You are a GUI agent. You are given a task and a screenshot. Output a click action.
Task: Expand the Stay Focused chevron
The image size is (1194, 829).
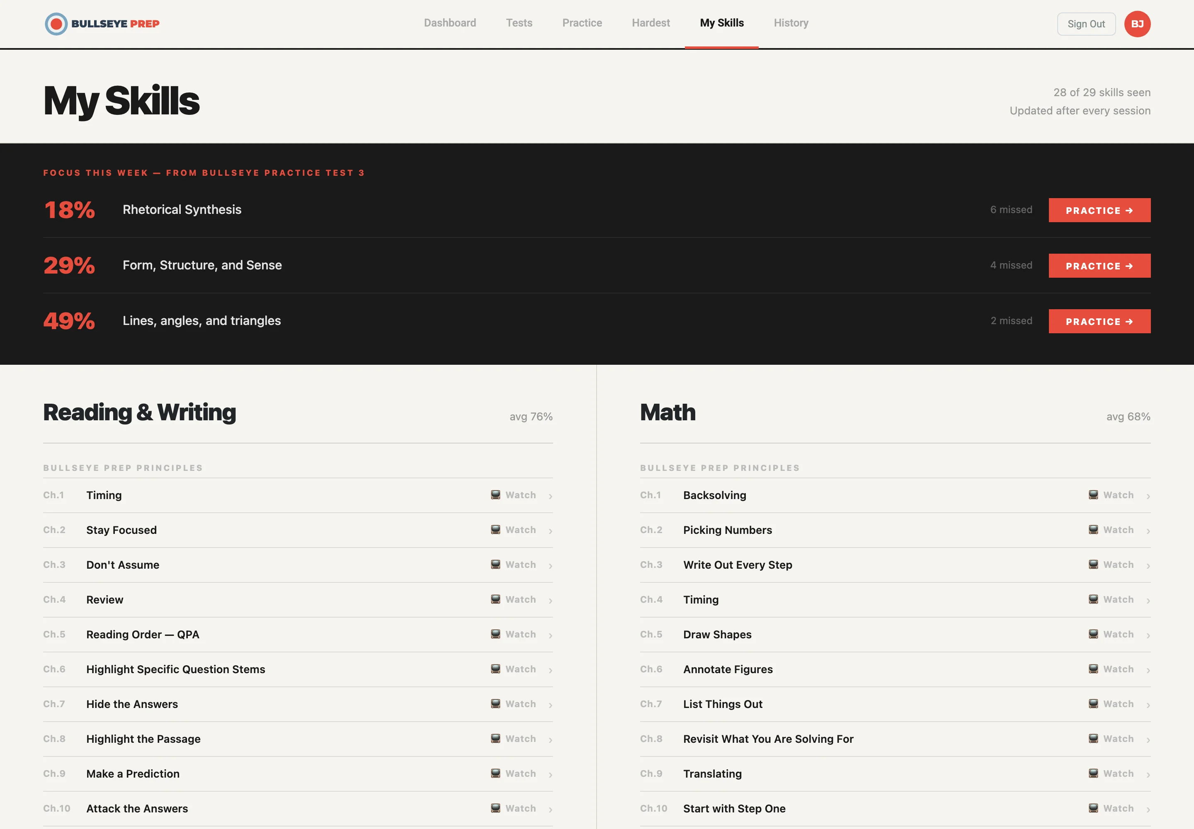(x=550, y=531)
